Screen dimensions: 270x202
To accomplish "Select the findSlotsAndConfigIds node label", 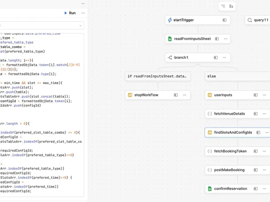I will coord(233,132).
